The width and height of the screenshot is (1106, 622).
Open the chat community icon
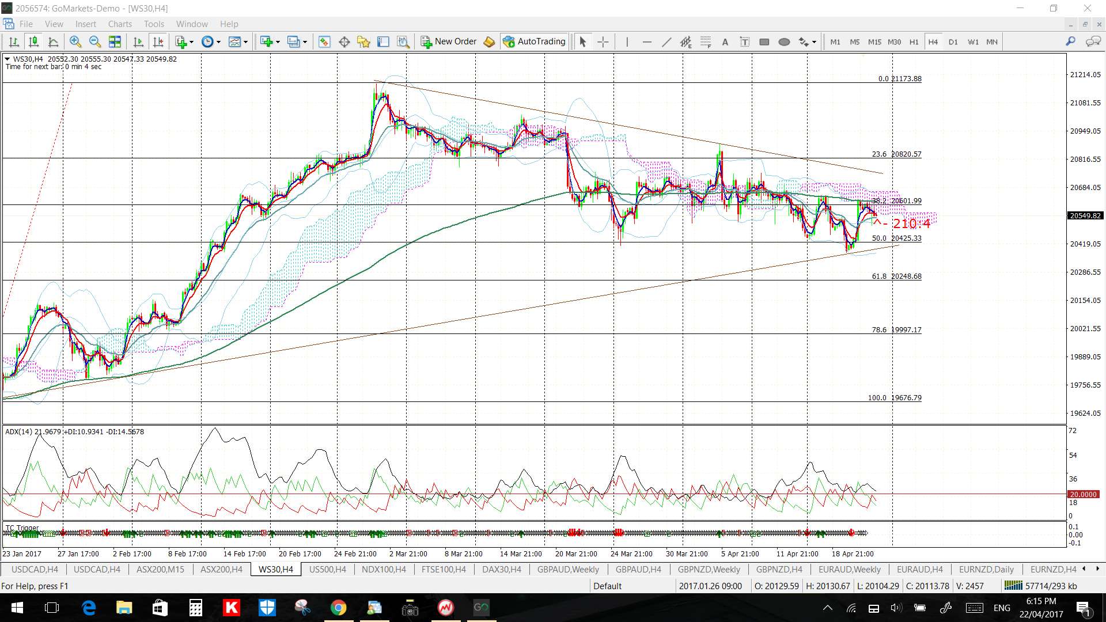tap(1093, 41)
